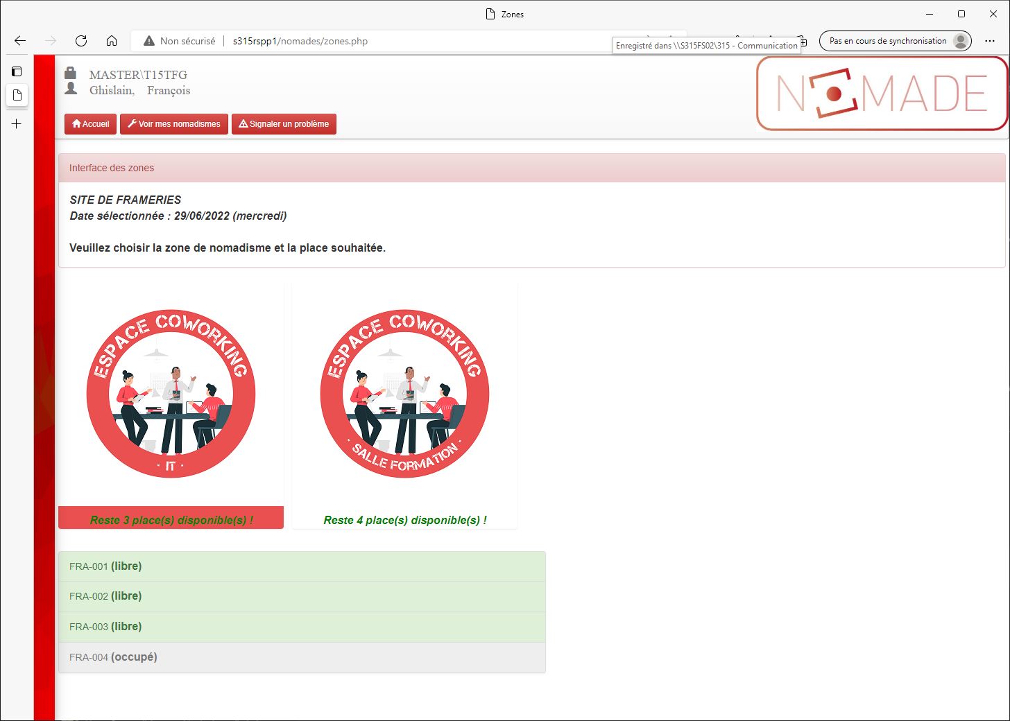Open the browser settings ellipsis menu
The image size is (1010, 721).
click(990, 41)
